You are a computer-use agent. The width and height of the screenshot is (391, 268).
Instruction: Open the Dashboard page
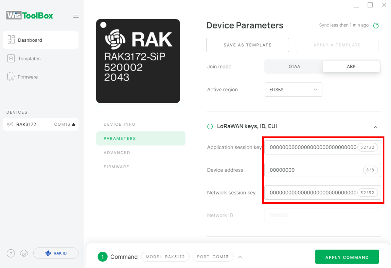pyautogui.click(x=41, y=40)
